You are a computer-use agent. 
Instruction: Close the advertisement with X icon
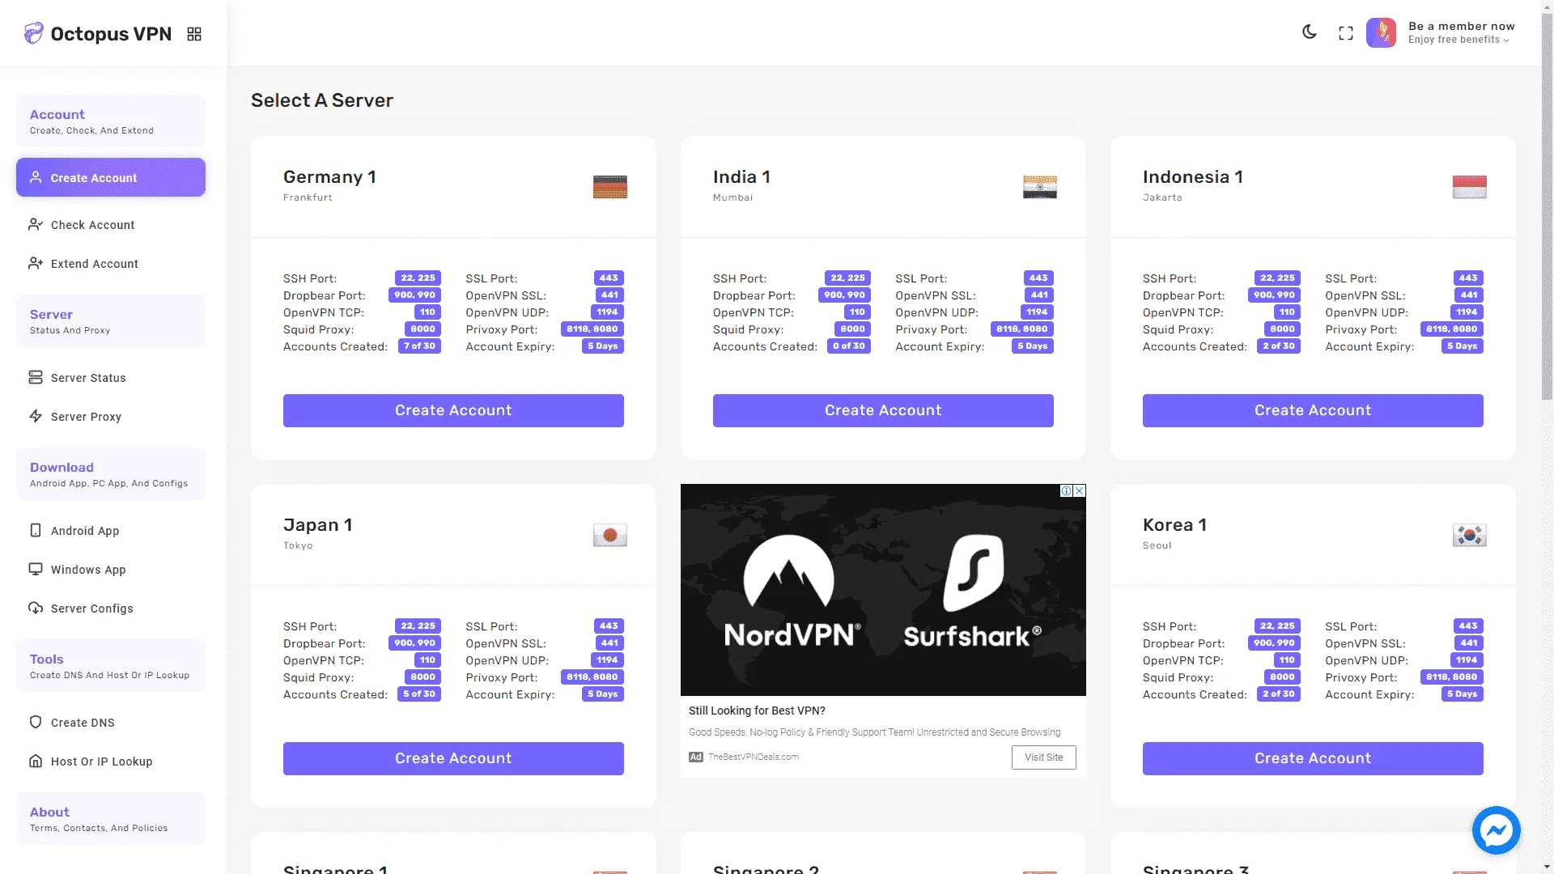tap(1080, 490)
